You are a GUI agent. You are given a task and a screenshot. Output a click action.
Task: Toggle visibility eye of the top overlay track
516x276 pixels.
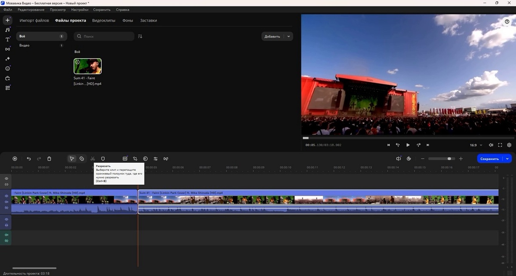click(x=6, y=178)
